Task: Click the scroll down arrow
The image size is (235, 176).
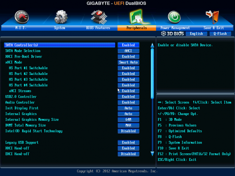Action: (x=152, y=154)
